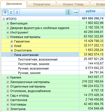Open the partially visible Возвр tab
The height and width of the screenshot is (112, 105).
coord(98,4)
